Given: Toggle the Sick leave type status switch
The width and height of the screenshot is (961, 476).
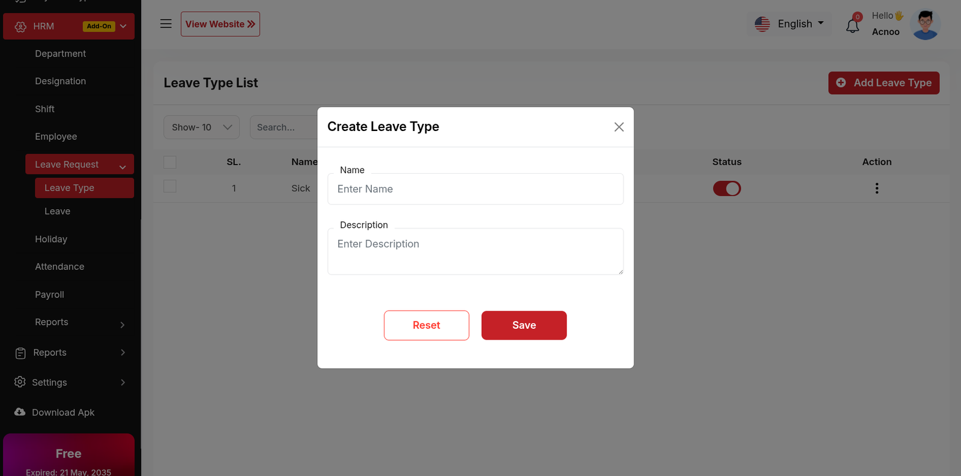Looking at the screenshot, I should 727,189.
